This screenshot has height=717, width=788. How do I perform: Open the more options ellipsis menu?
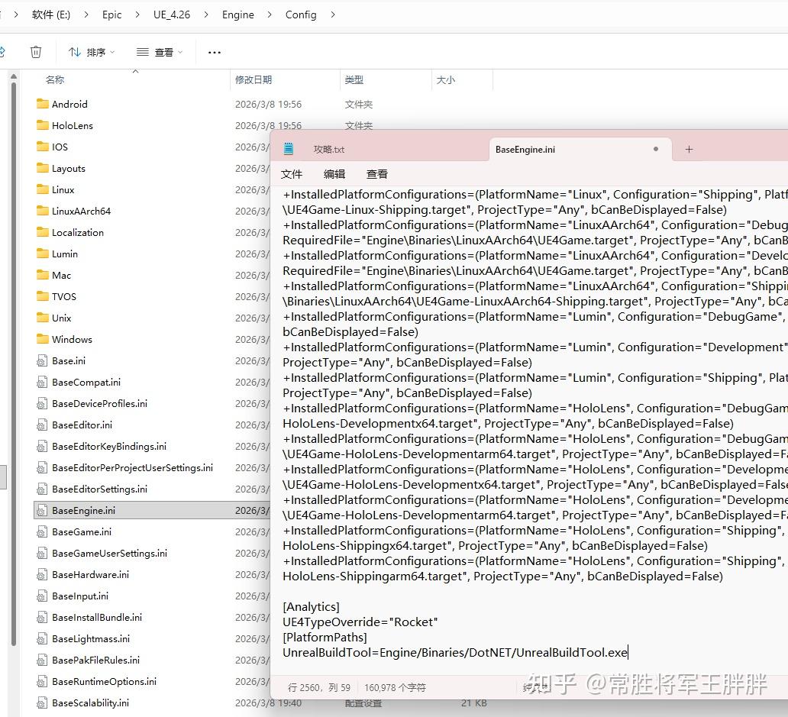(214, 52)
